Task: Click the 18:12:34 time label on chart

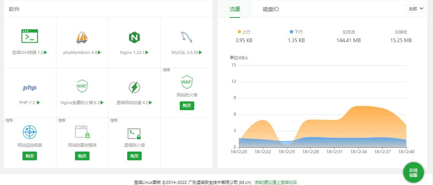Action: click(x=358, y=152)
